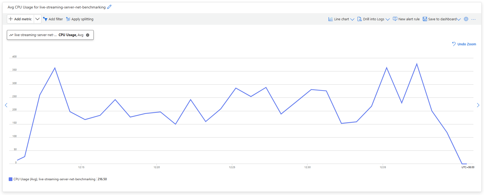Viewport: 484px width, 195px height.
Task: Remove the CPU Usage metric pill
Action: pos(88,35)
